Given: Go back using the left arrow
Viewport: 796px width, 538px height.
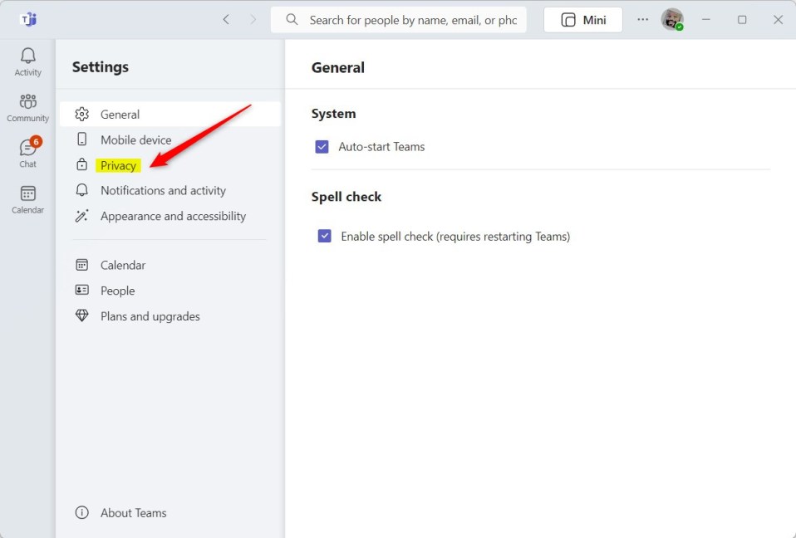Looking at the screenshot, I should 226,20.
